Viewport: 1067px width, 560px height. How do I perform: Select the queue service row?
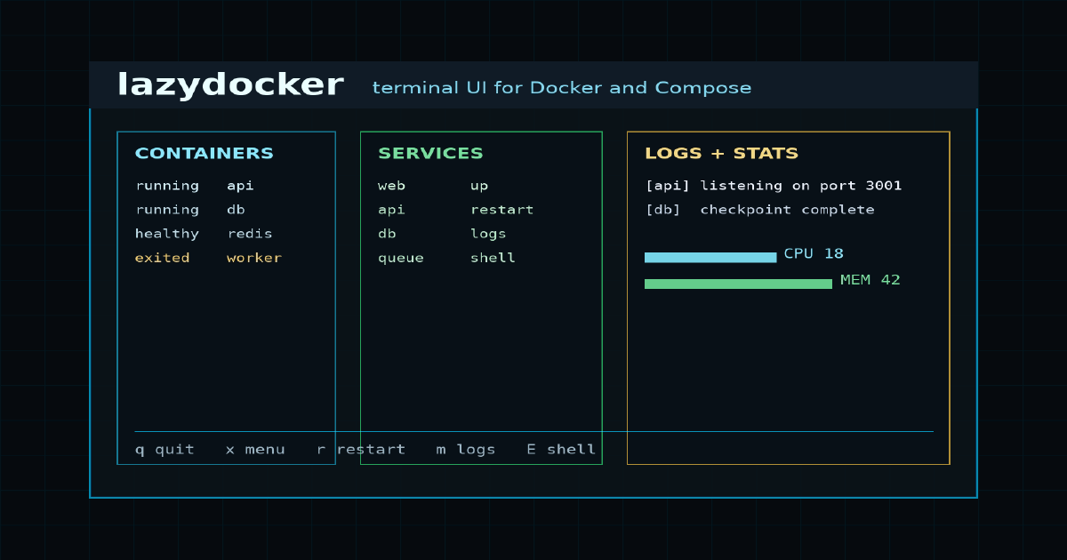click(446, 258)
